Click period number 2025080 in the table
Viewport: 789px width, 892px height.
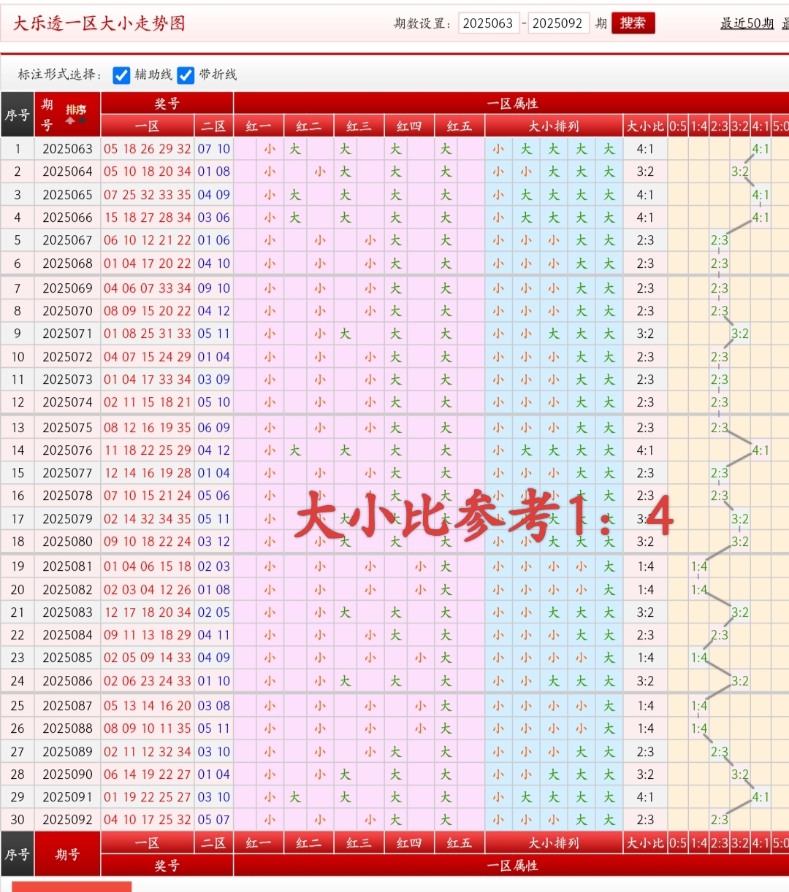pos(67,542)
